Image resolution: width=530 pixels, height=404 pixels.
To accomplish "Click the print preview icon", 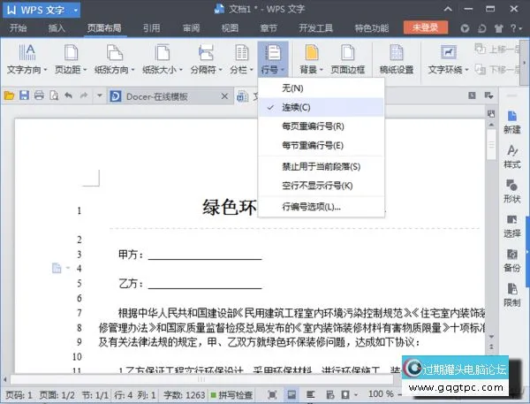I will (x=54, y=95).
